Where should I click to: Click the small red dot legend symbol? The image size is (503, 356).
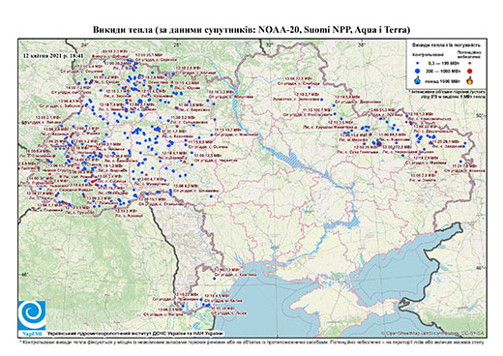(470, 63)
